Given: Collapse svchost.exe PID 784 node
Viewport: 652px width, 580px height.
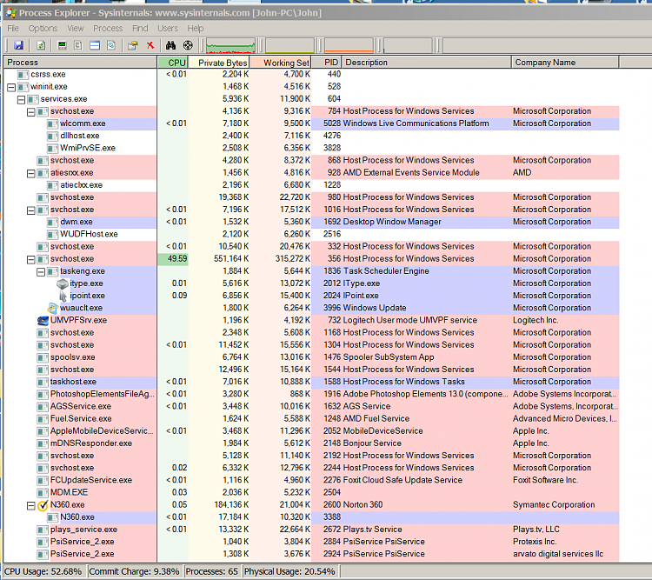Looking at the screenshot, I should coord(30,112).
